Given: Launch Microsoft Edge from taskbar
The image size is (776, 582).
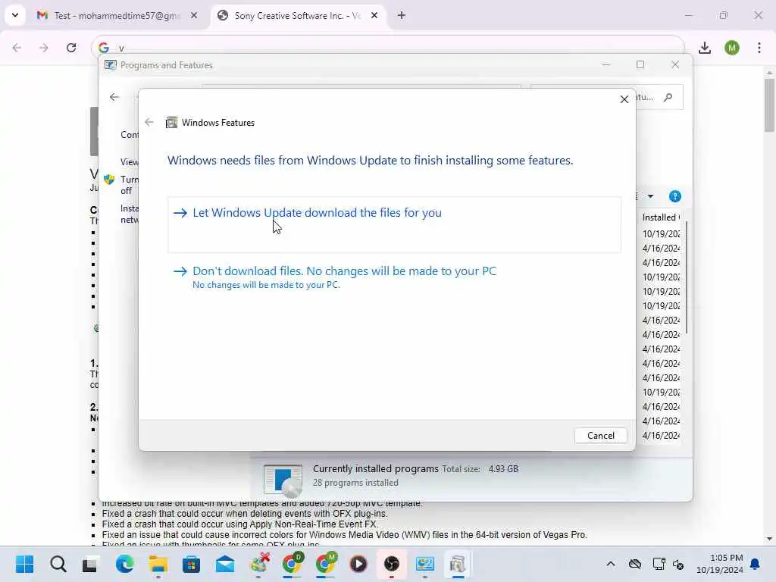Looking at the screenshot, I should tap(124, 564).
